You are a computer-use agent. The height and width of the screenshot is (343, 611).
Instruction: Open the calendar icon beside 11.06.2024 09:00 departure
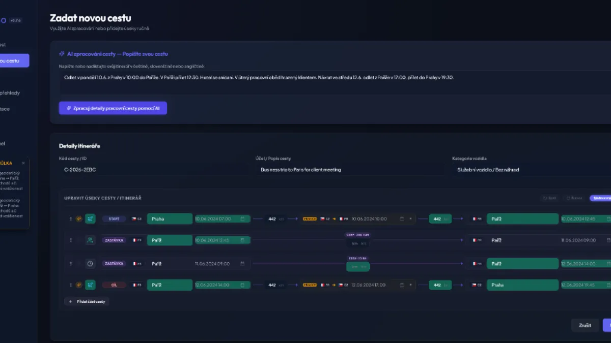pos(242,264)
